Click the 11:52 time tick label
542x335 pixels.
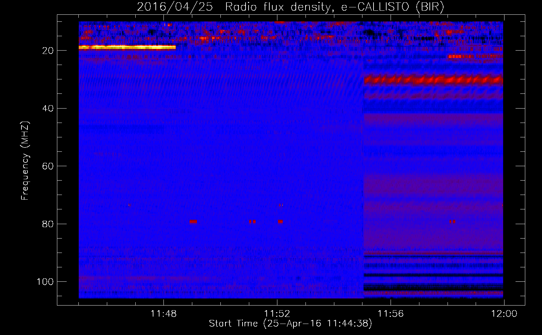tap(277, 314)
